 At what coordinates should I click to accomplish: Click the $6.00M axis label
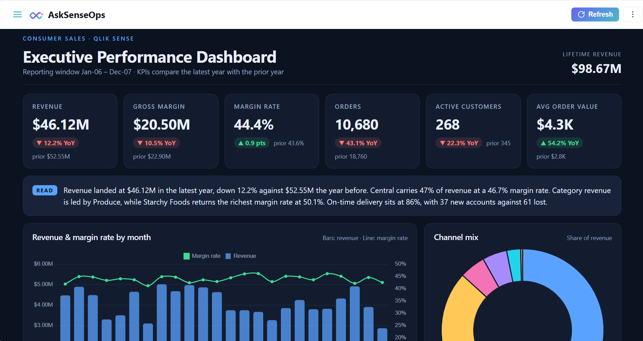[x=43, y=264]
